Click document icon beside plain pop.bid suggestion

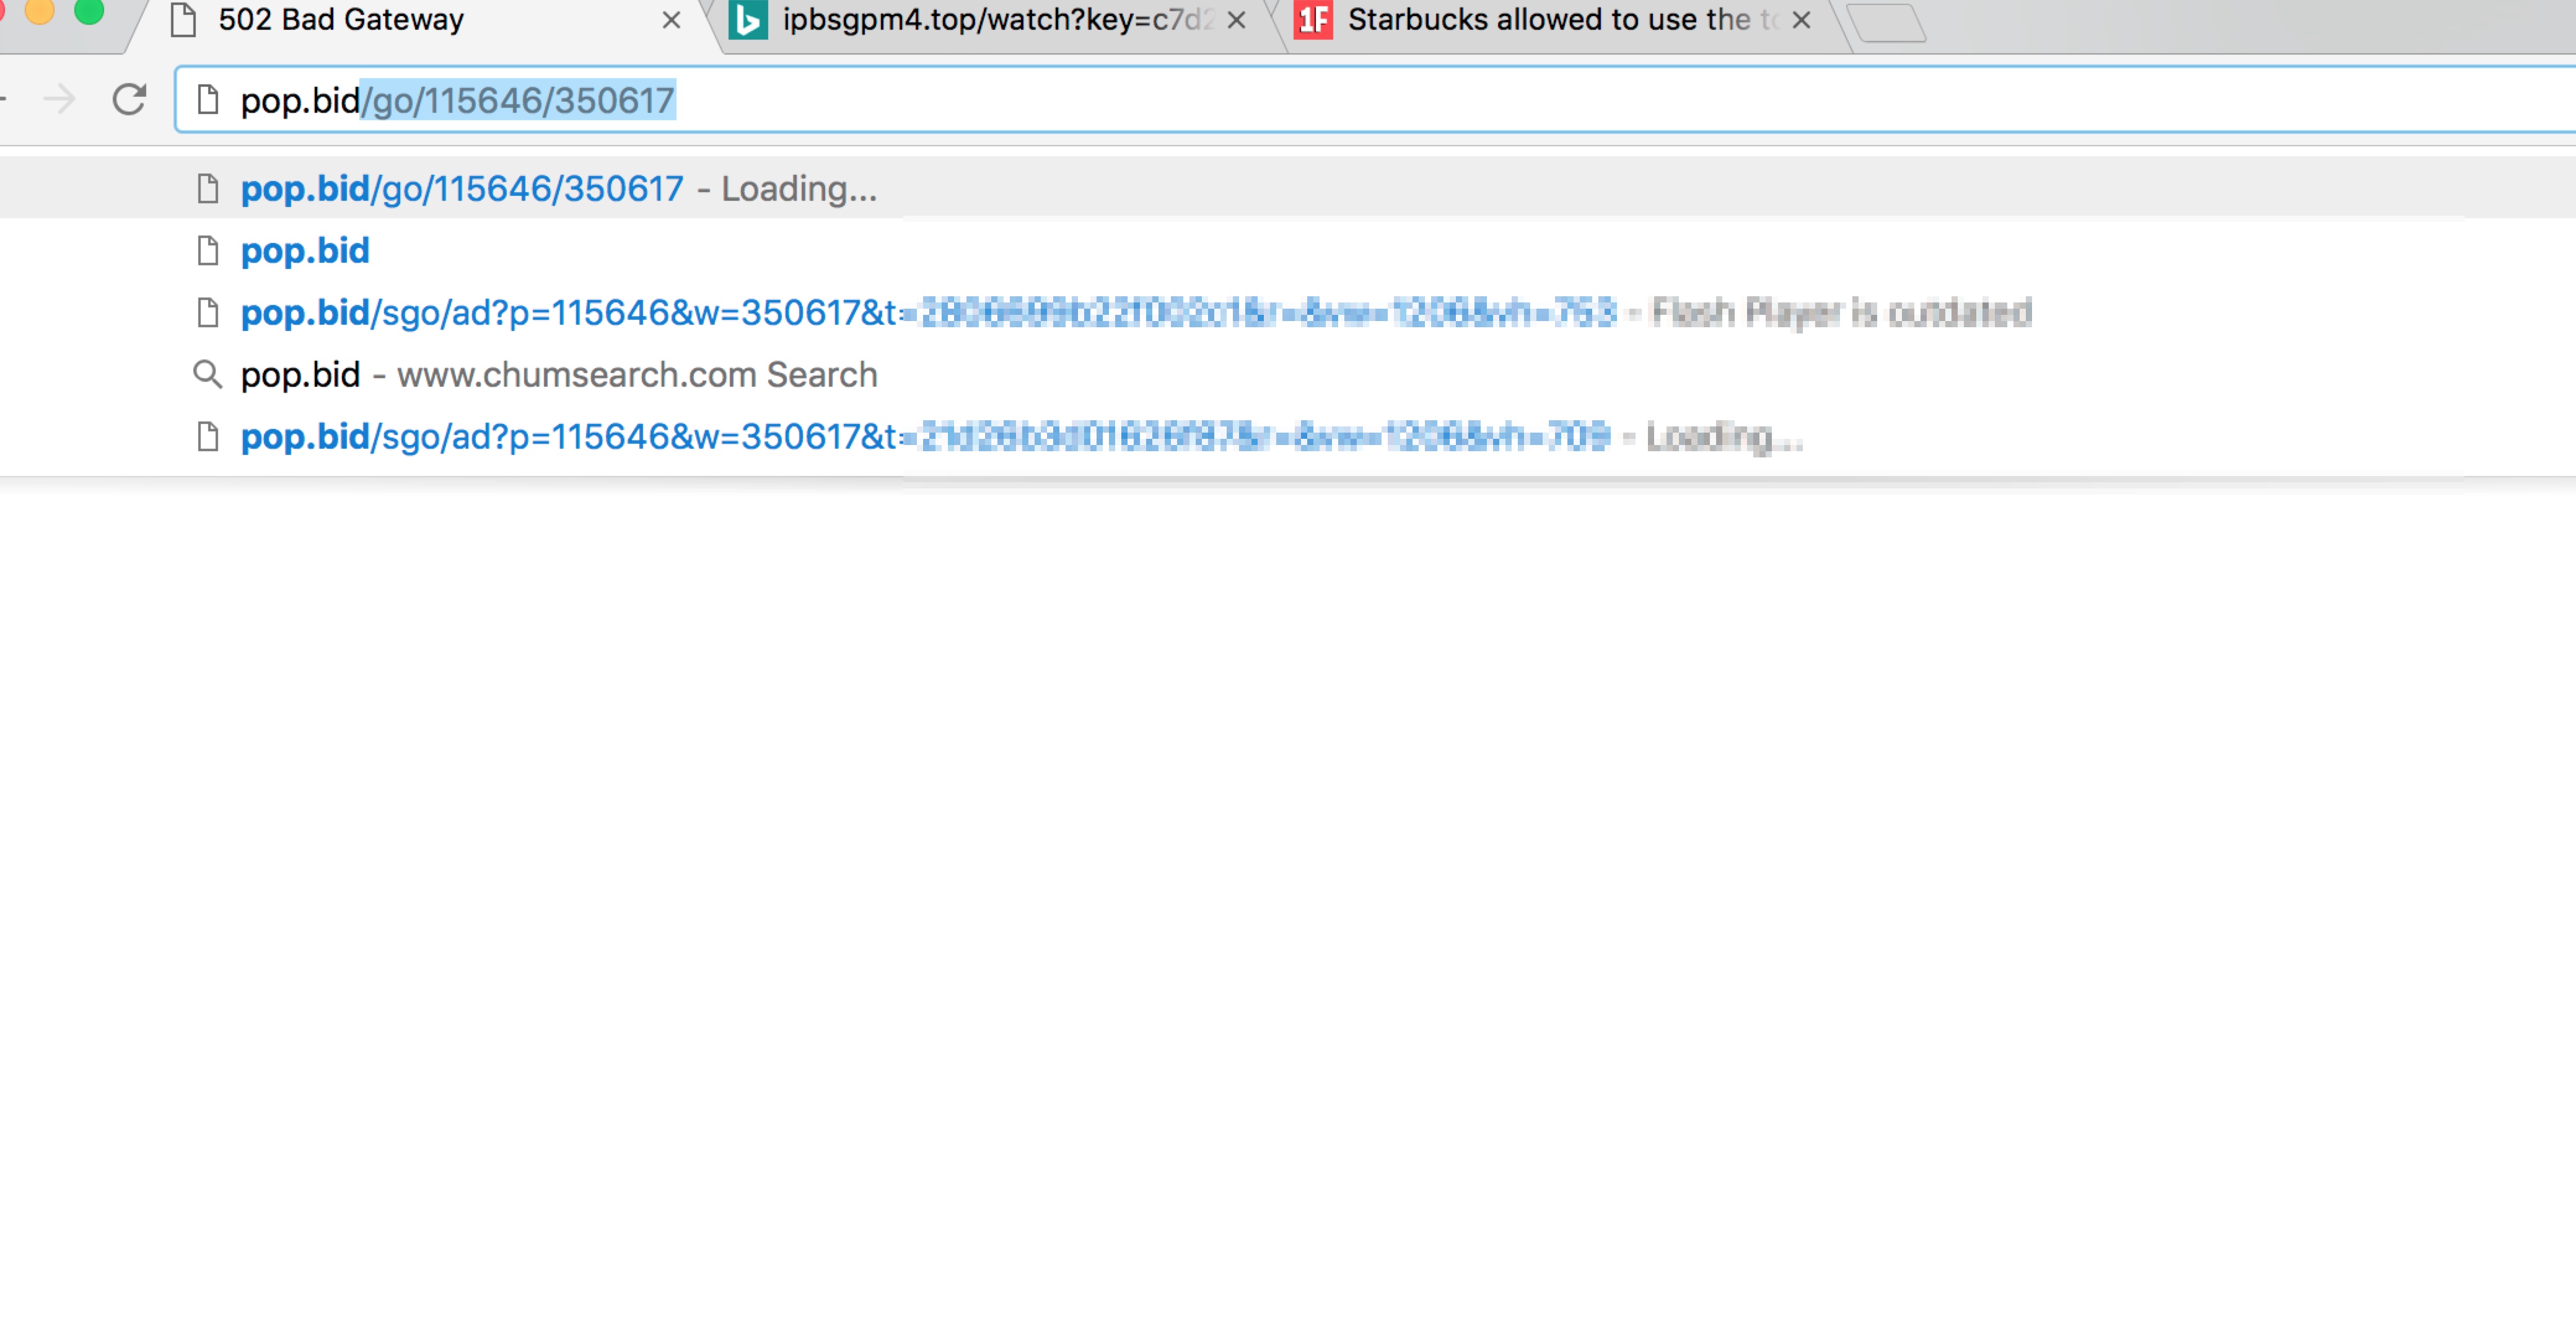pyautogui.click(x=208, y=250)
